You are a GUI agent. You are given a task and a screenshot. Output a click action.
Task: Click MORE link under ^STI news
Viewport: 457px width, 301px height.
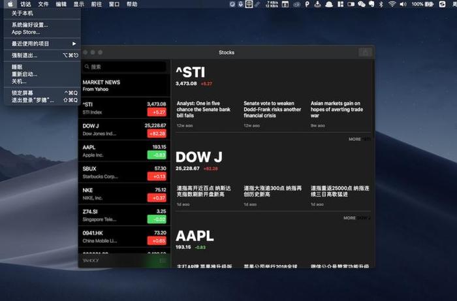pyautogui.click(x=359, y=139)
